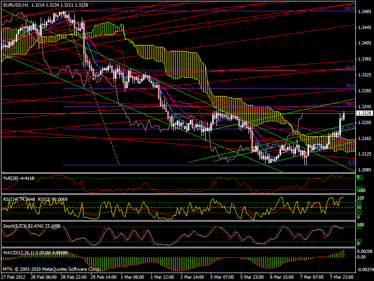Click the 2 Mar 14:00 time label
Image resolution: width=374 pixels, height=281 pixels.
tap(192, 277)
